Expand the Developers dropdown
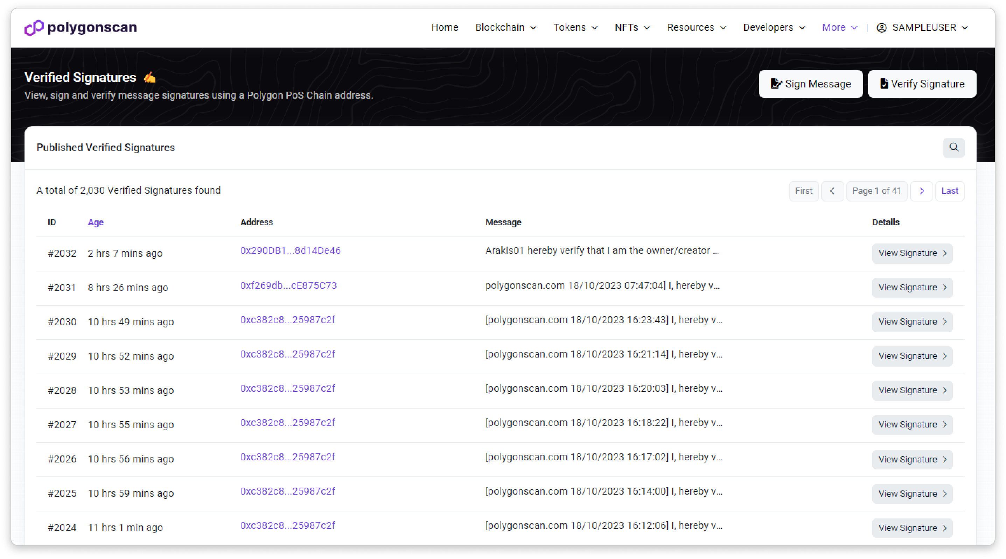Viewport: 1006px width, 559px height. (774, 27)
